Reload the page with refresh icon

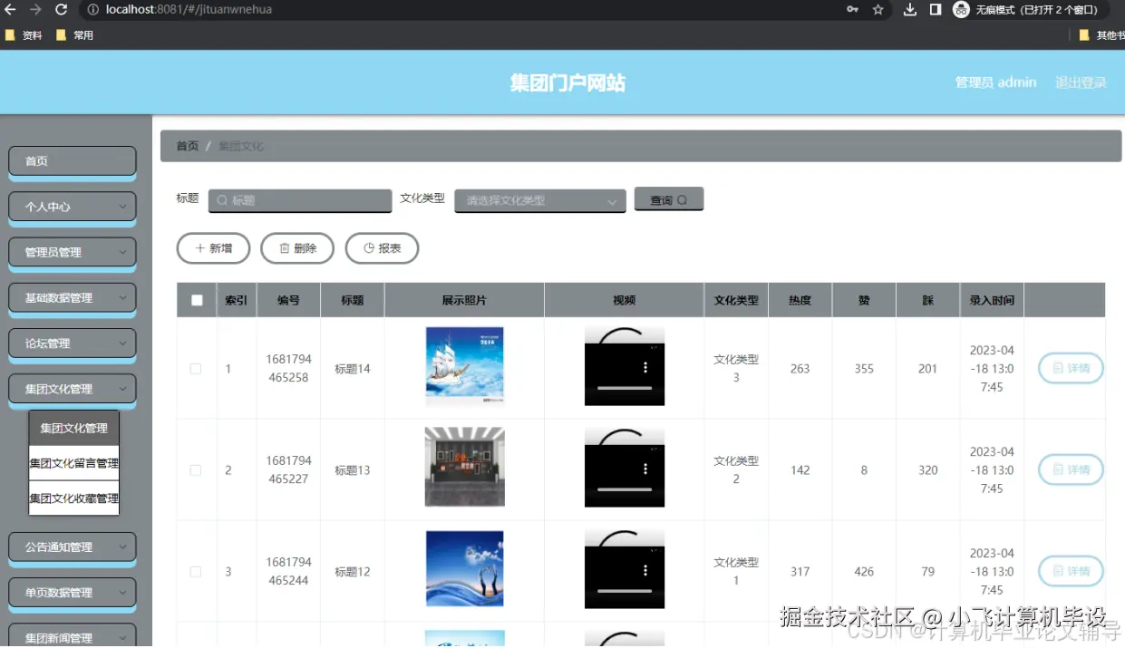[x=61, y=9]
